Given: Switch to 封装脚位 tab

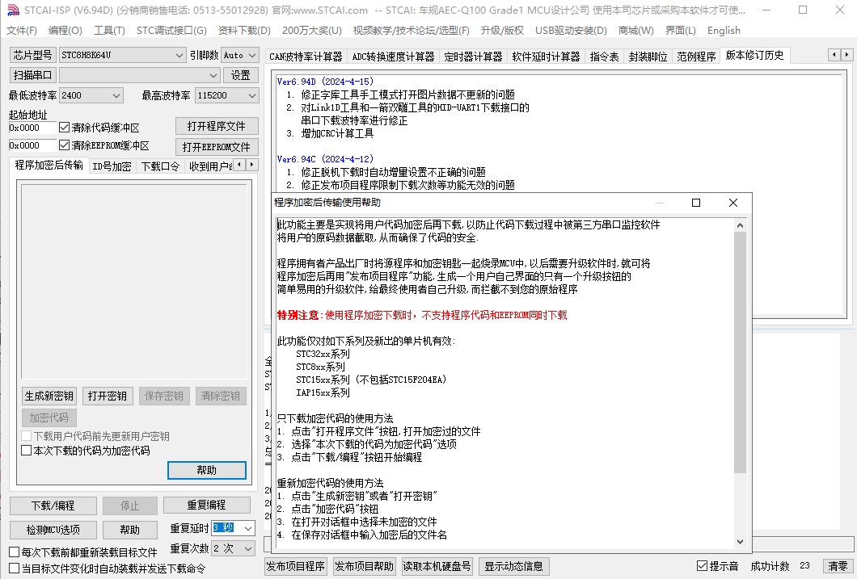Looking at the screenshot, I should click(x=648, y=57).
